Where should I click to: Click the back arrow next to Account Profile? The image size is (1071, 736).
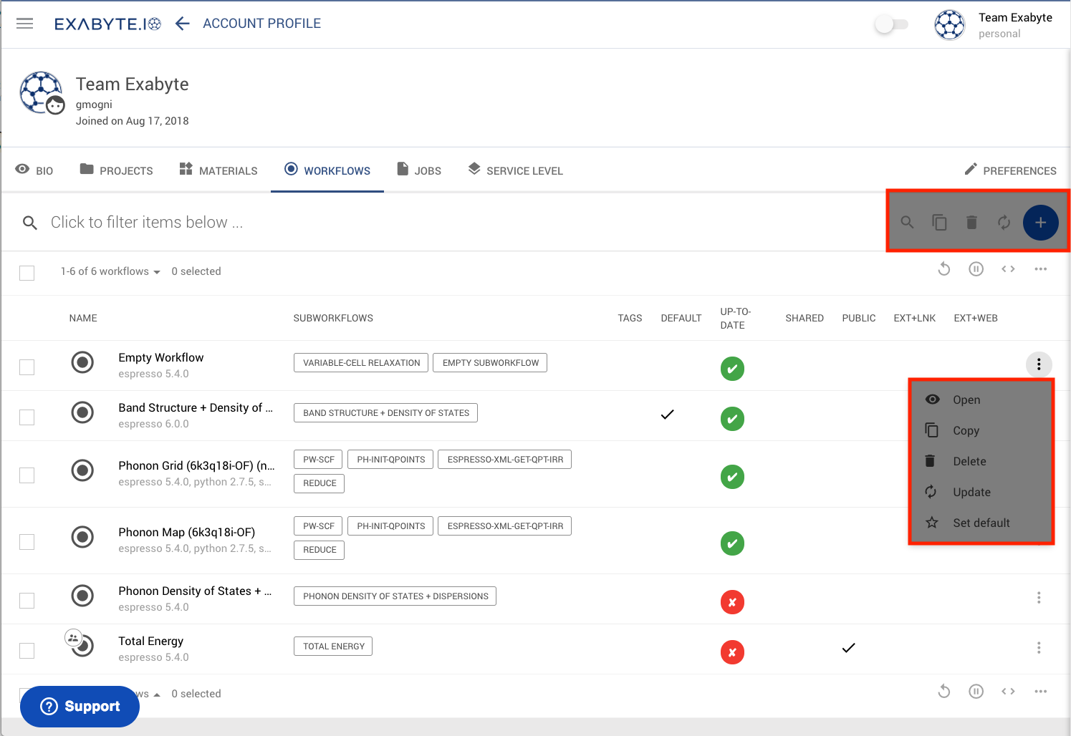click(183, 24)
